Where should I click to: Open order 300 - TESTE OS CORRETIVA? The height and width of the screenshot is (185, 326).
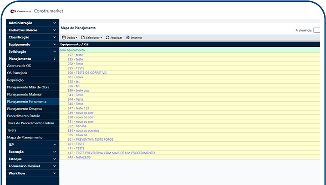[87, 72]
